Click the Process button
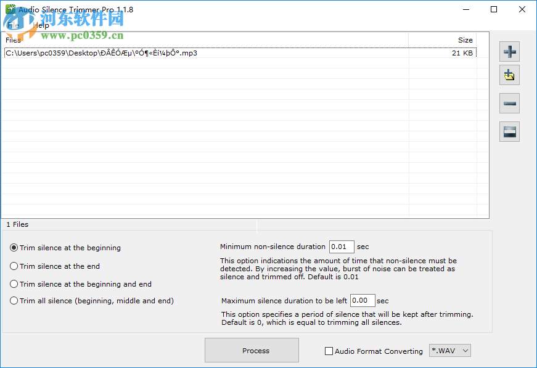This screenshot has height=368, width=537. pos(252,350)
